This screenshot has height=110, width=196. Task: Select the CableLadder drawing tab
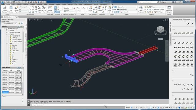(x=8, y=17)
